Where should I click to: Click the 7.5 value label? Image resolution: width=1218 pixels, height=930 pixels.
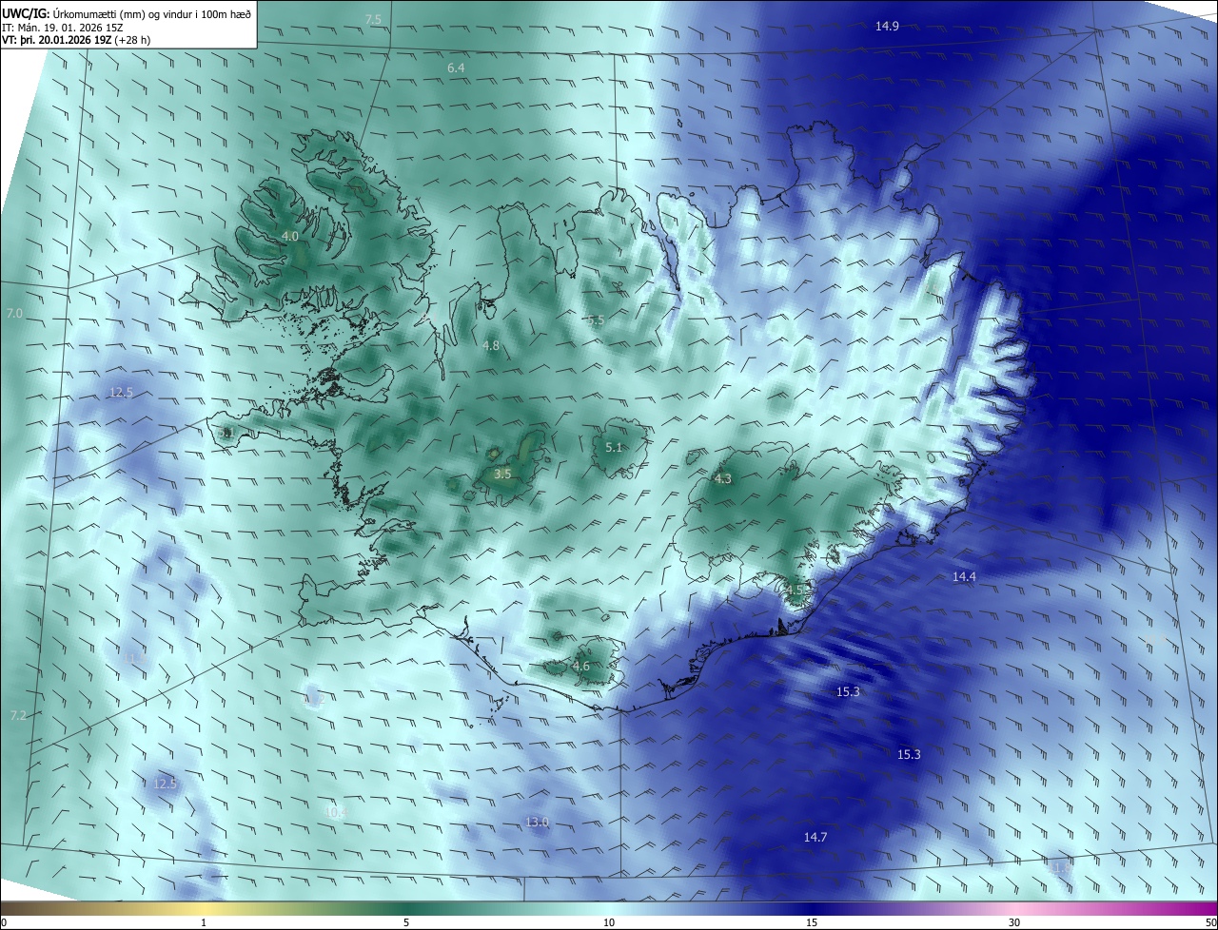pos(373,20)
